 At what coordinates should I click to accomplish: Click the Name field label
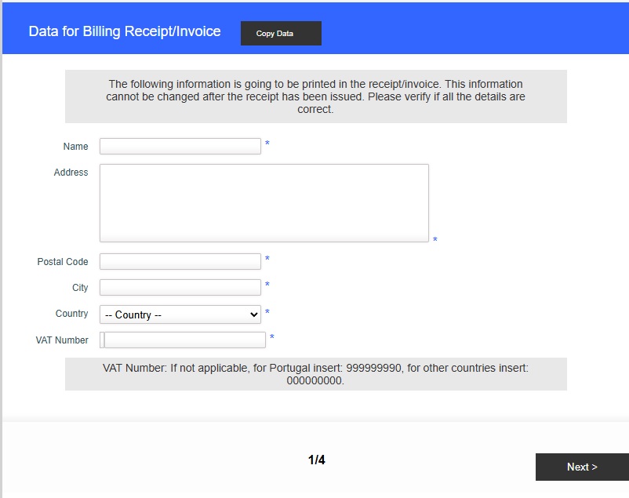(x=75, y=147)
